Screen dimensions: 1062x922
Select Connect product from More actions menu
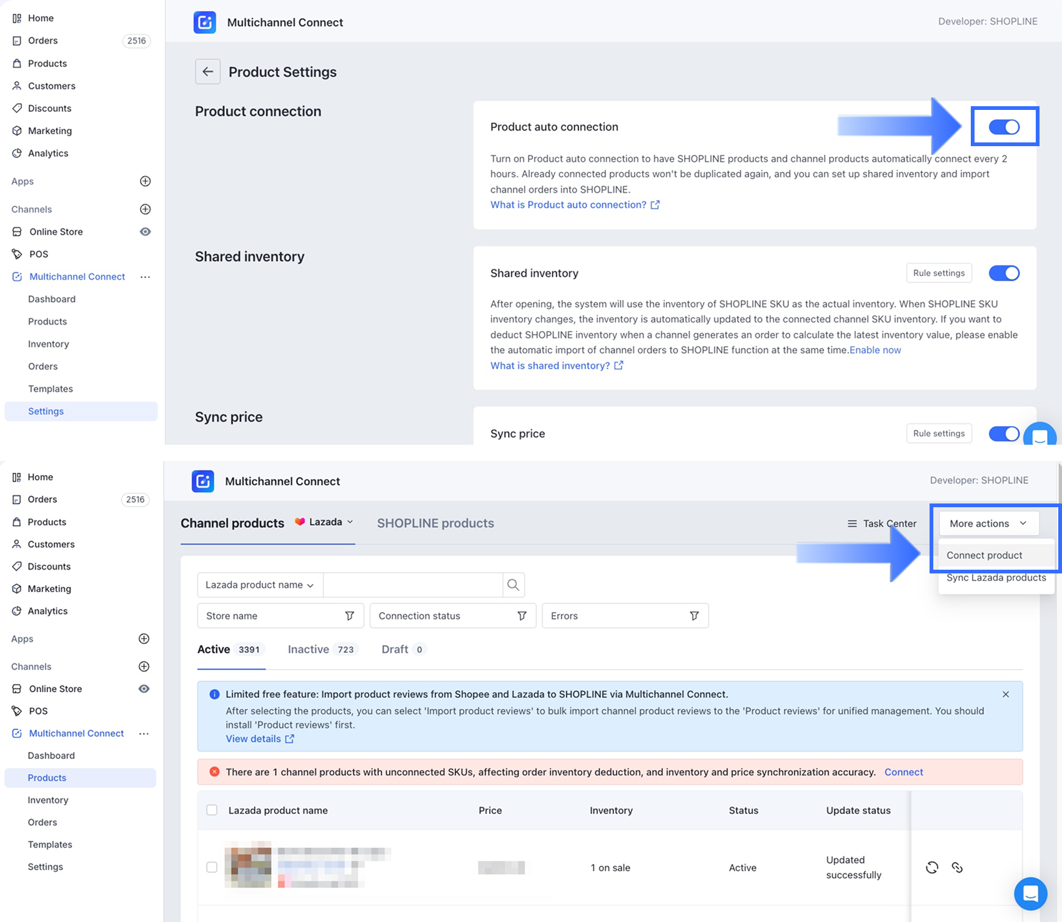click(996, 555)
